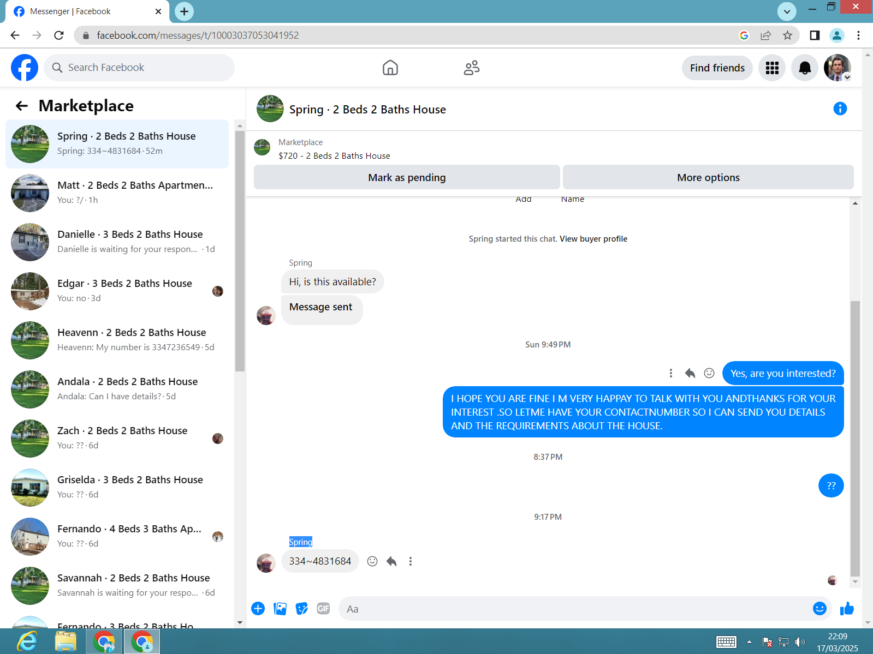Click the listing thumbnail in chat header
Viewport: 873px width, 654px height.
tap(270, 109)
